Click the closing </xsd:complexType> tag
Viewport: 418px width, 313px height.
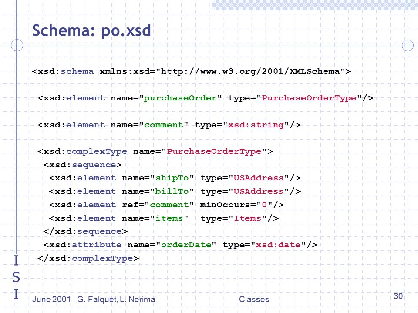pyautogui.click(x=88, y=258)
